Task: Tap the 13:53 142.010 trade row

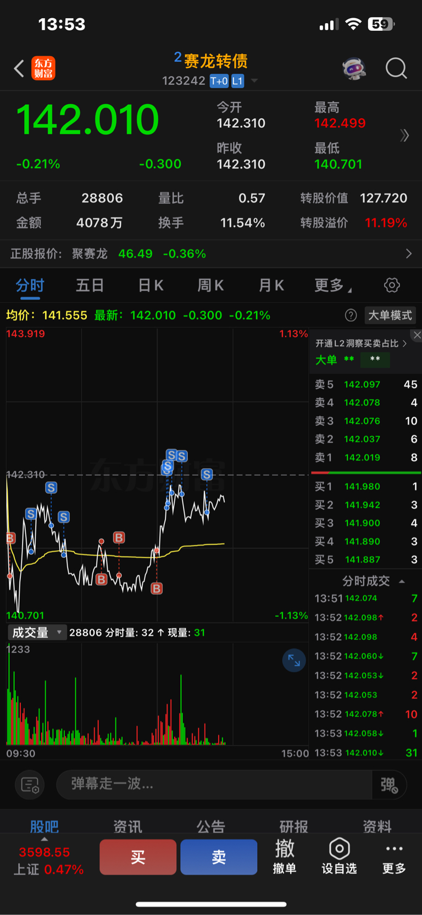Action: 366,753
